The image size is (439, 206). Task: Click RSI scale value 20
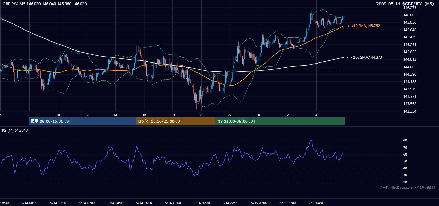[x=405, y=182]
